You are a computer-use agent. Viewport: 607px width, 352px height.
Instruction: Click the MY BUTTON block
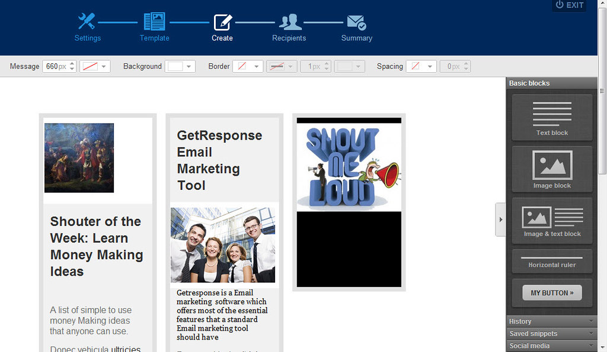552,293
